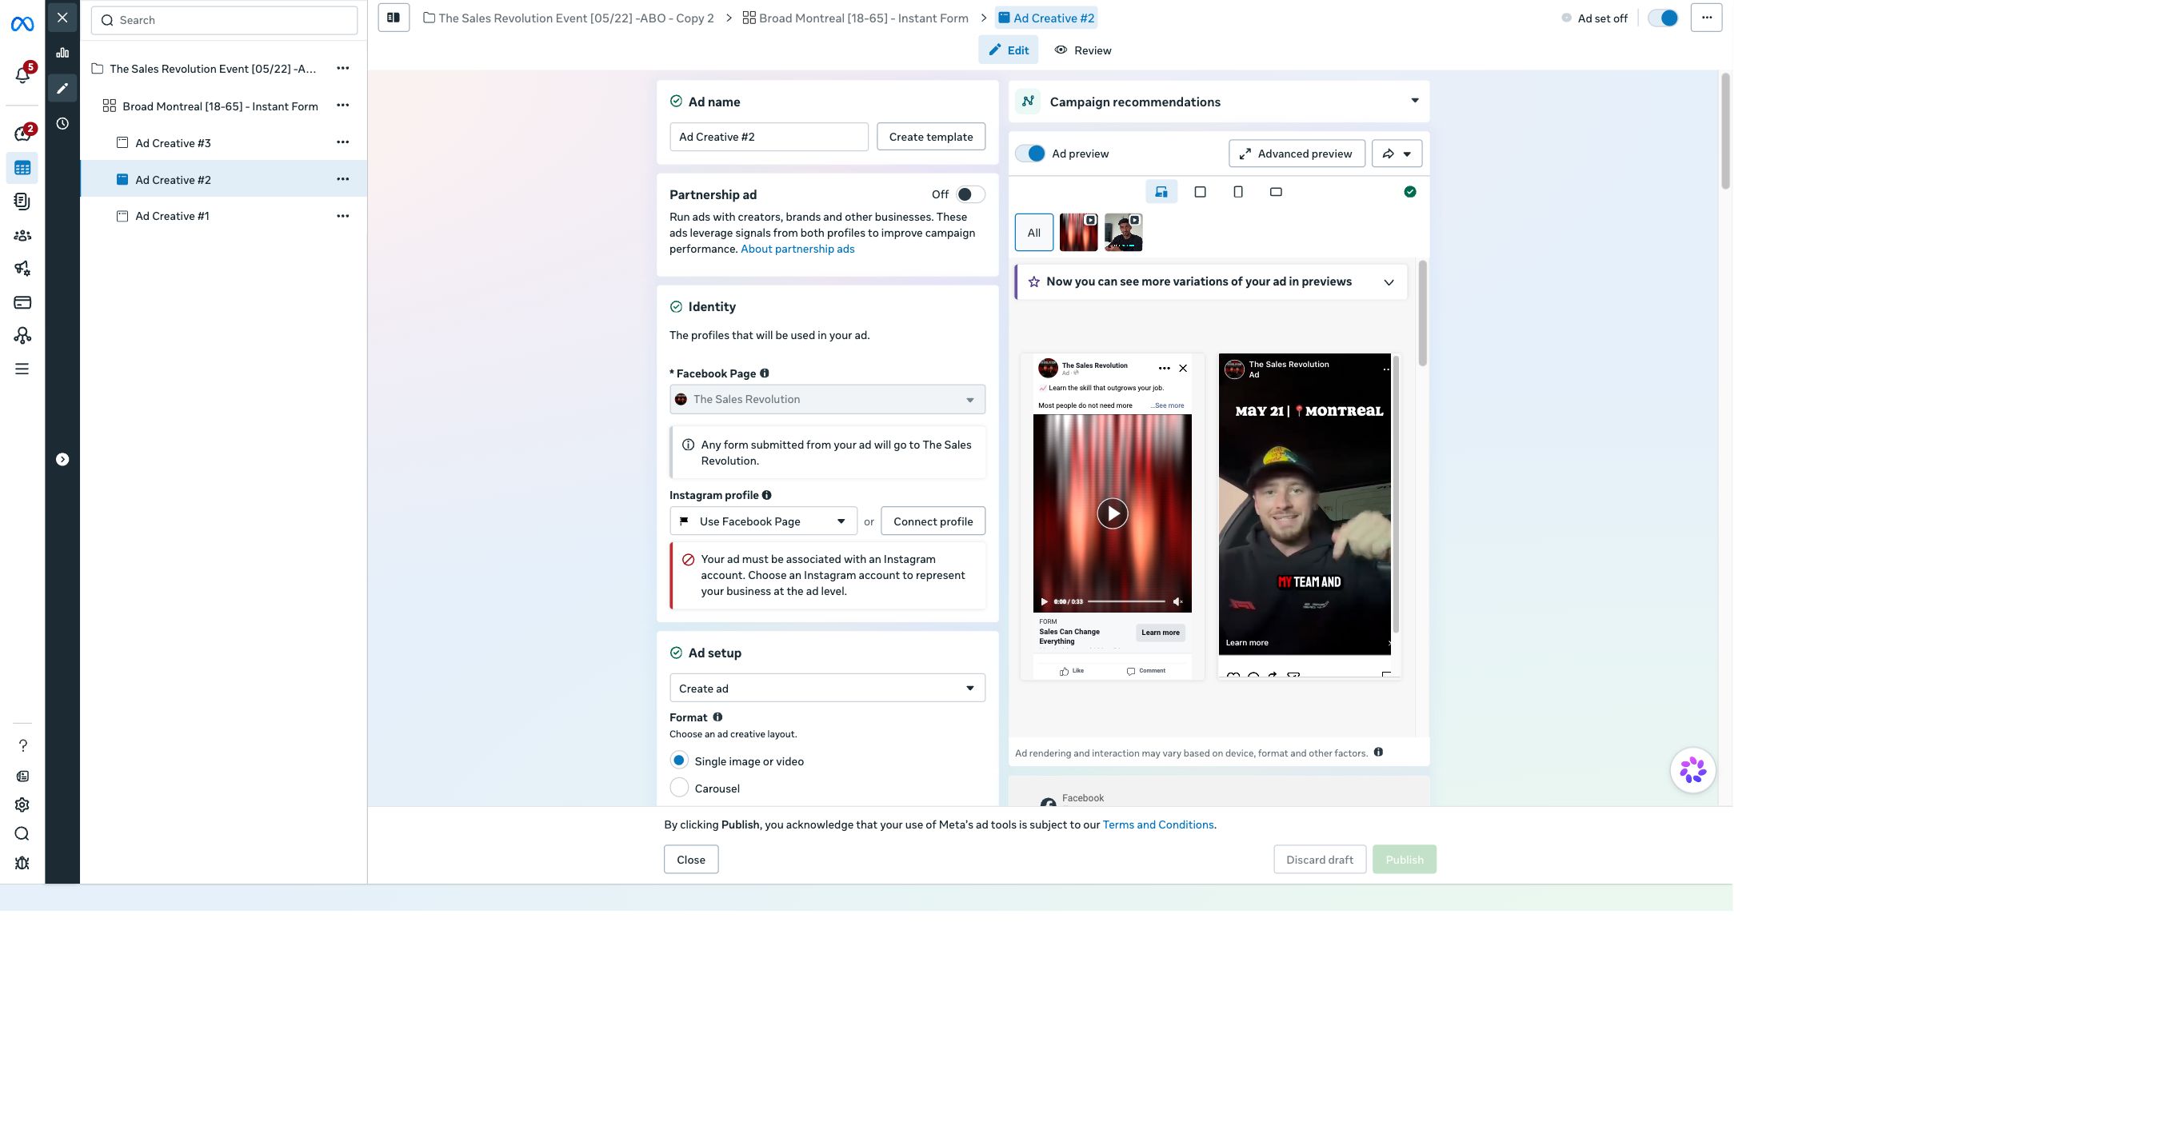This screenshot has width=2166, height=1138.
Task: Open the Audiences people icon
Action: tap(22, 236)
